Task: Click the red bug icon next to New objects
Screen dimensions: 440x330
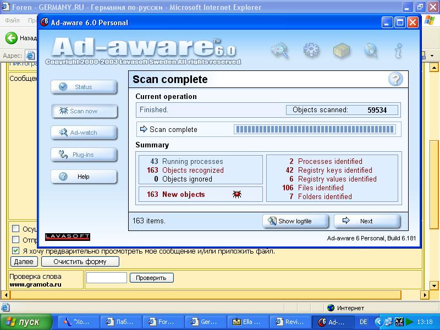Action: point(237,194)
